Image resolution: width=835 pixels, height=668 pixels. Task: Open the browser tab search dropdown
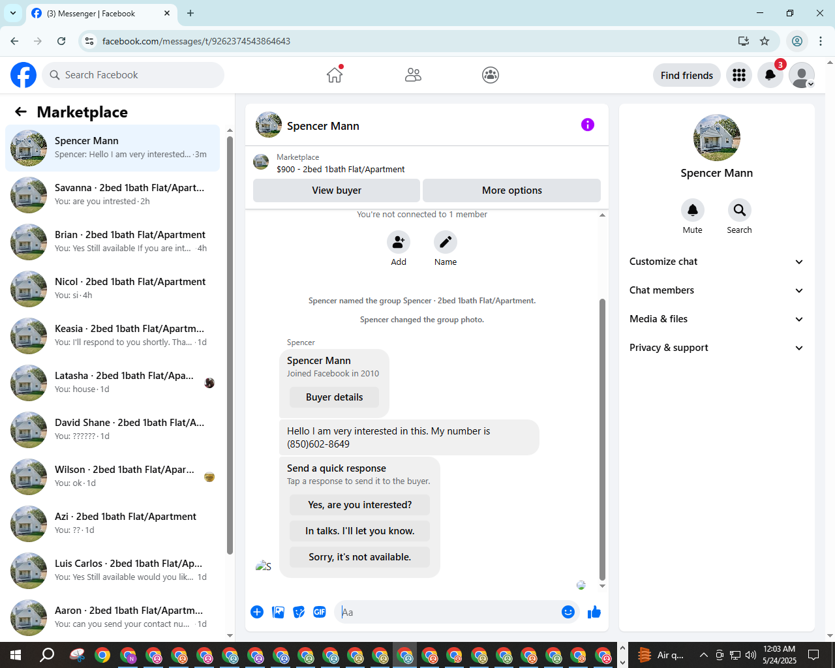tap(13, 13)
